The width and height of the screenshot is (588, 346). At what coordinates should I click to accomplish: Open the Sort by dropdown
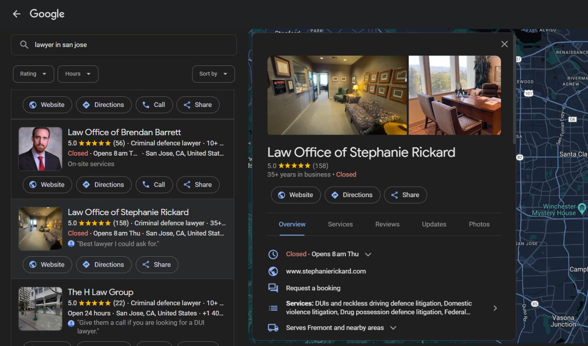pos(213,74)
